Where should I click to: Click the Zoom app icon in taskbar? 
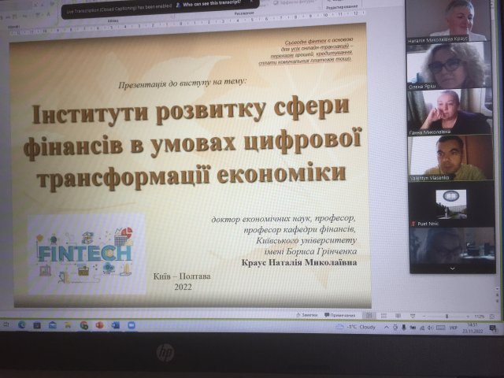click(x=129, y=325)
